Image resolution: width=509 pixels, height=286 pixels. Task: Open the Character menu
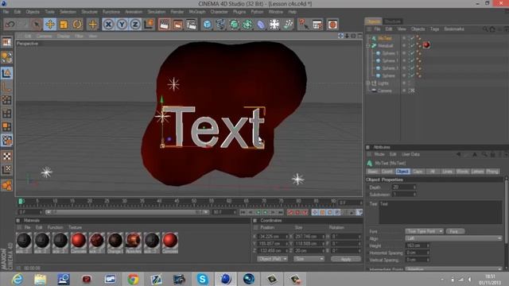point(219,12)
